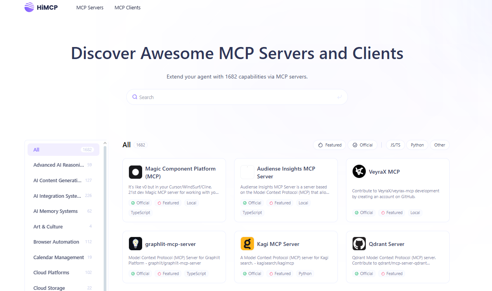Click the enter arrow icon in search bar

coord(339,97)
